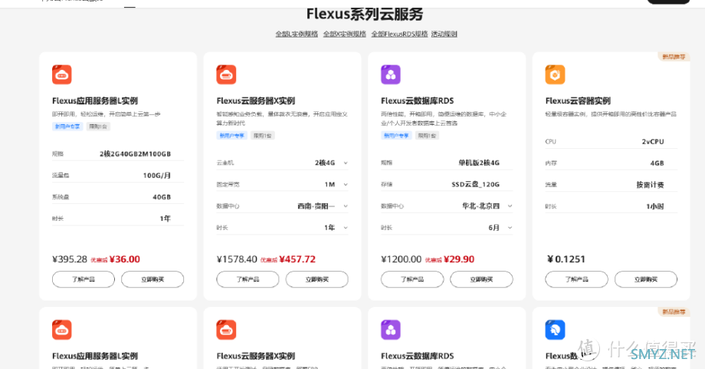
Task: Open the 活动规则 link
Action: pos(444,35)
